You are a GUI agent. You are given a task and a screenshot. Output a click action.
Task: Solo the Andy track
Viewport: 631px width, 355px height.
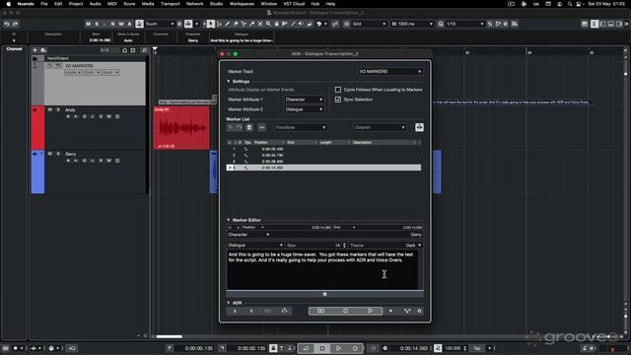[x=58, y=109]
